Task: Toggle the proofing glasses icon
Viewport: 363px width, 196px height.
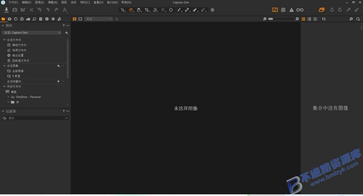Action: click(300, 10)
